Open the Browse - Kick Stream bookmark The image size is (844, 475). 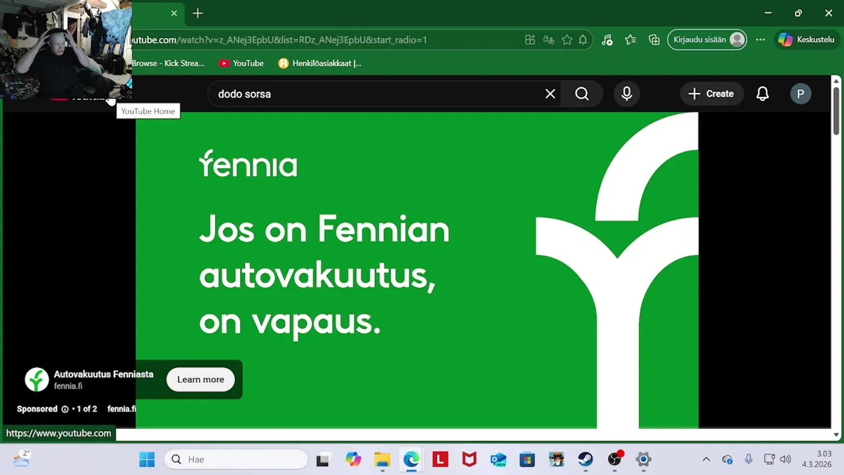click(x=168, y=63)
